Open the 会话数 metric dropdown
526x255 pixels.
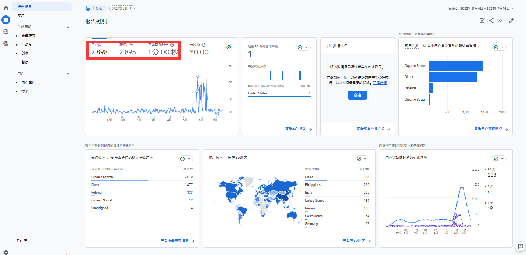tap(98, 158)
